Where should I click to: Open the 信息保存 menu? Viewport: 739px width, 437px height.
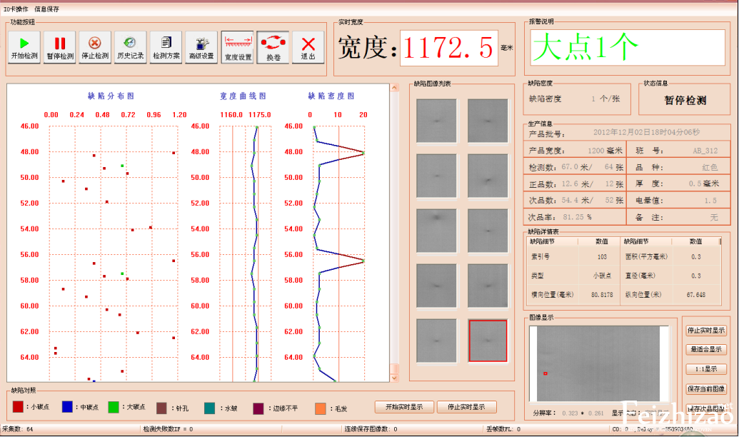[x=46, y=9]
